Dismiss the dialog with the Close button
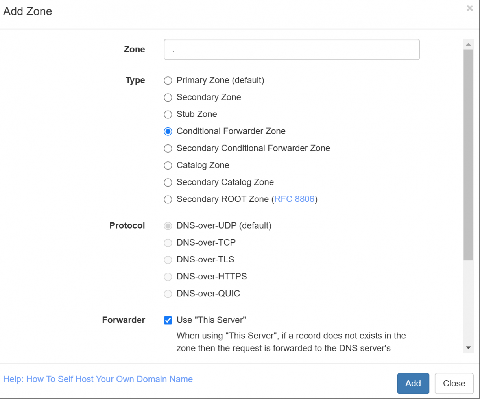The height and width of the screenshot is (399, 480). (x=454, y=383)
